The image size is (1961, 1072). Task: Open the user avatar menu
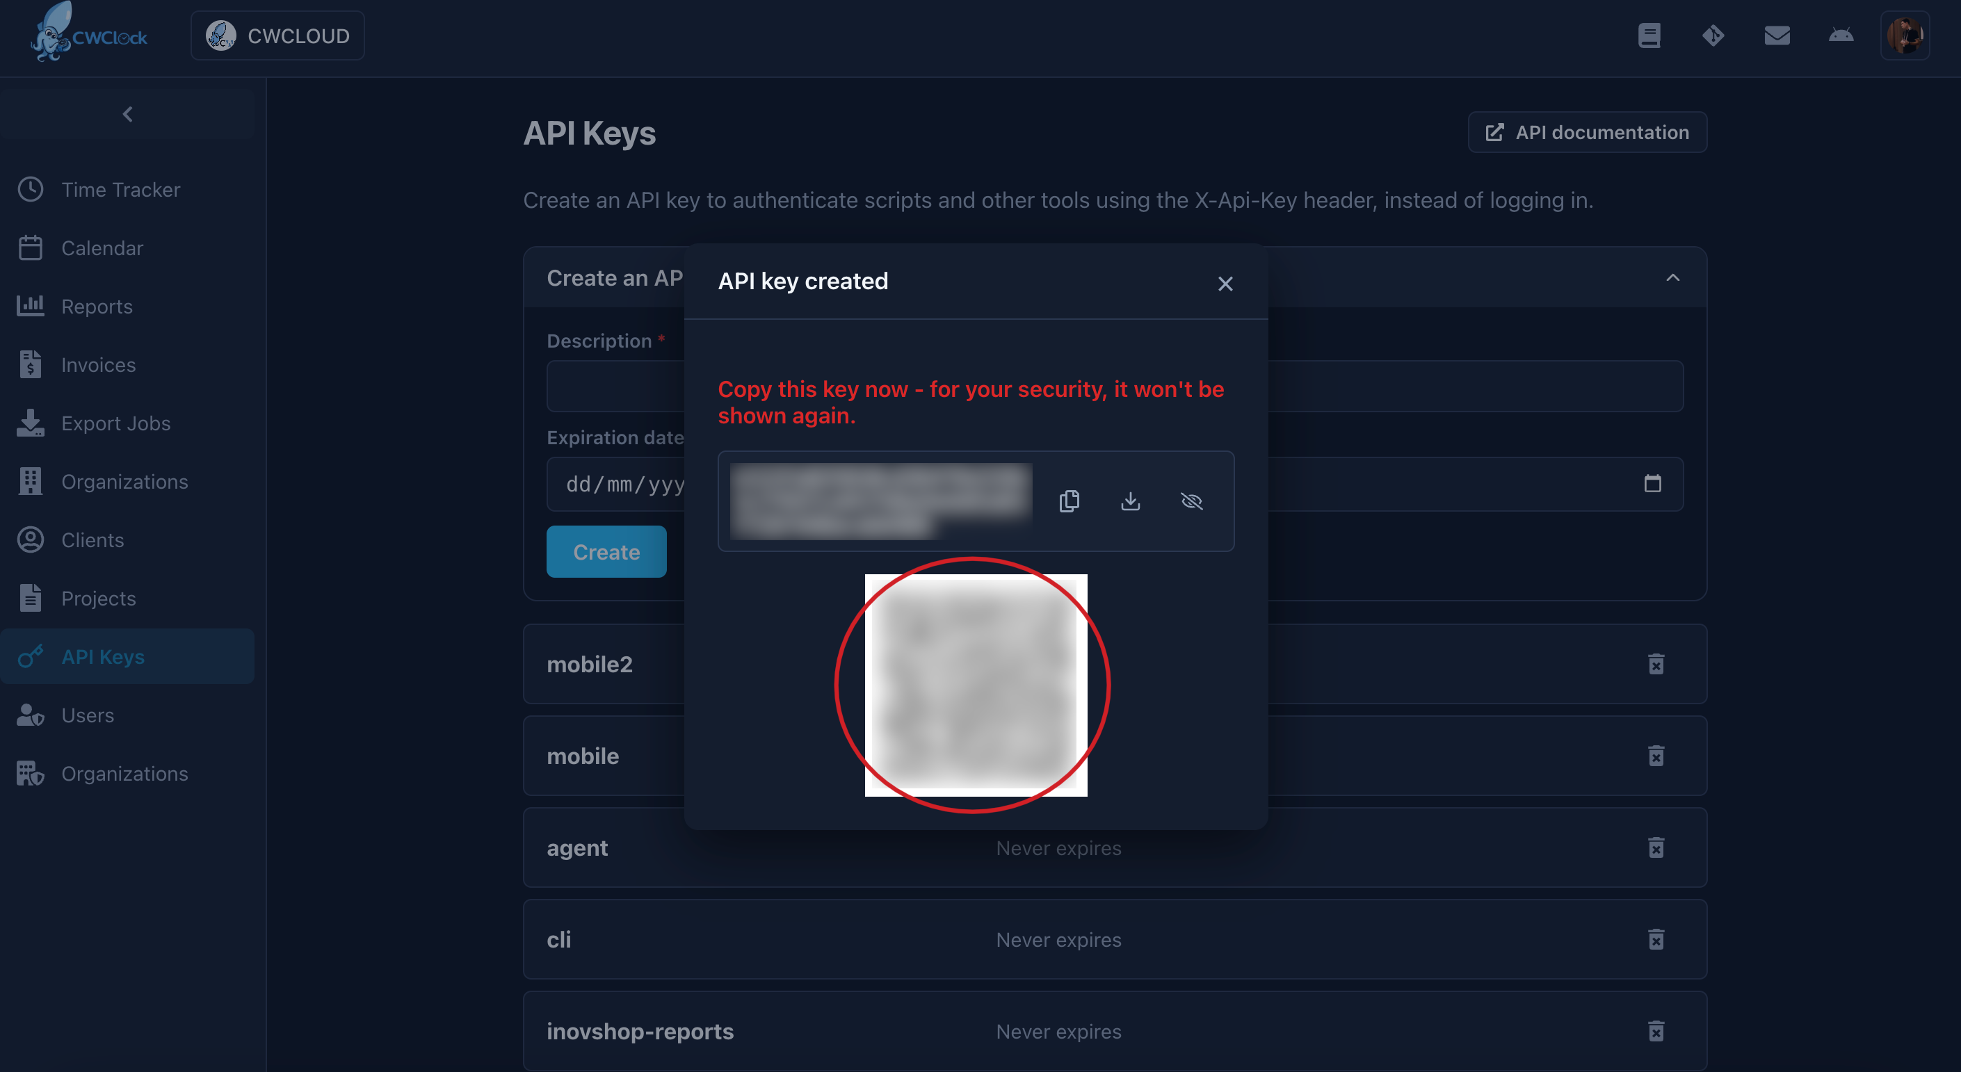tap(1905, 35)
